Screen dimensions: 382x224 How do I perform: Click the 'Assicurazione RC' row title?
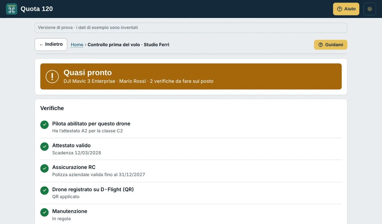pyautogui.click(x=74, y=167)
